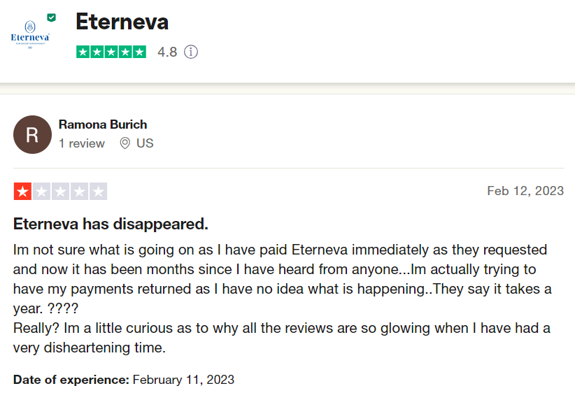Click the green five-star TrustScore rating
Viewport: 575px width, 393px height.
(111, 52)
